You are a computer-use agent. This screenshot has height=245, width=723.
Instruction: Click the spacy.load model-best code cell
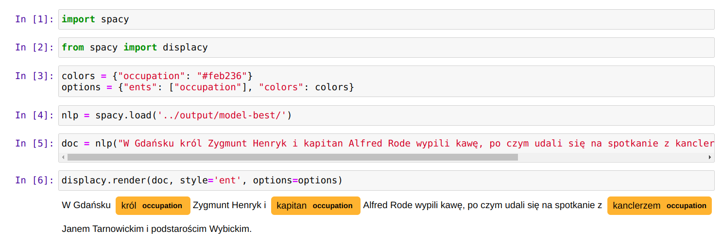coord(386,115)
